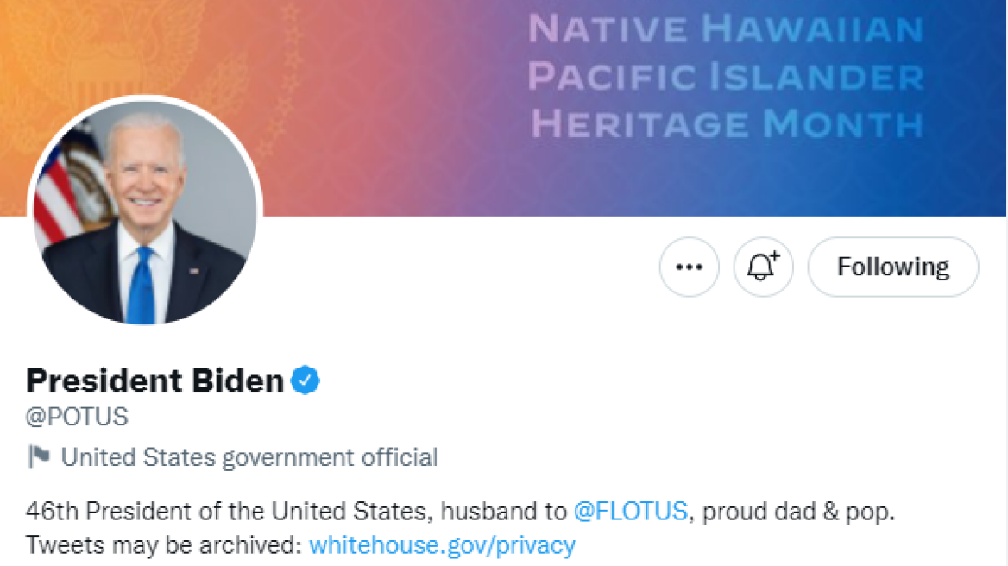Open the @FLOTUS profile link
This screenshot has height=566, width=1008.
pyautogui.click(x=630, y=512)
